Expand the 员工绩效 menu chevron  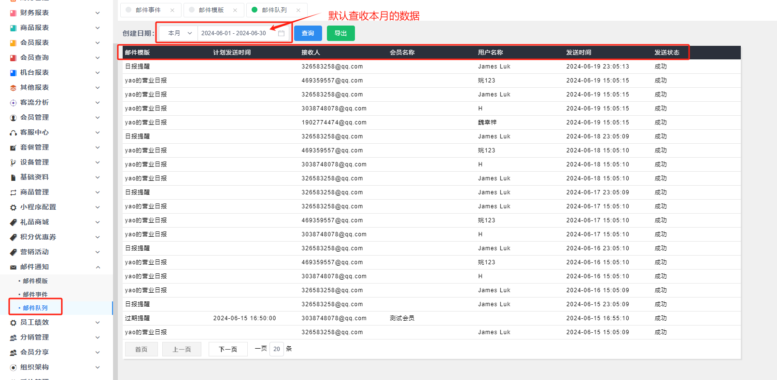tap(98, 323)
